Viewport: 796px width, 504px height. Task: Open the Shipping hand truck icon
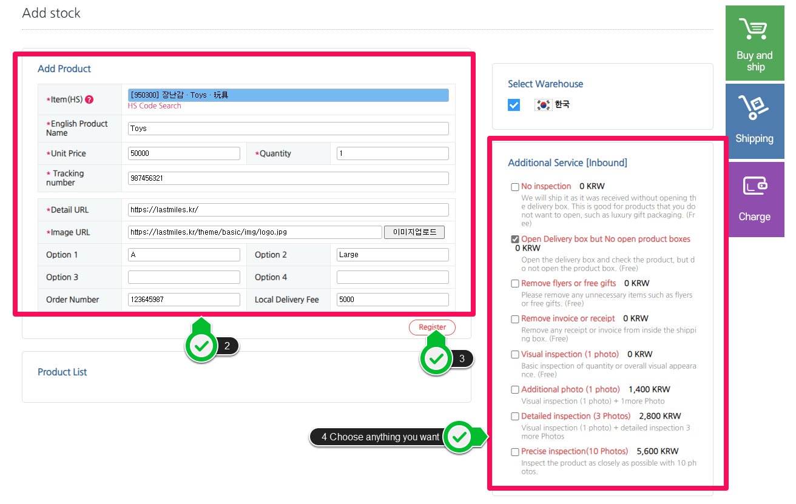click(x=754, y=108)
